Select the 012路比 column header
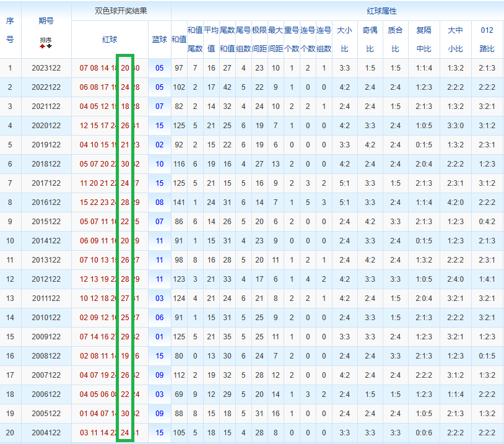The image size is (504, 444). [x=487, y=40]
